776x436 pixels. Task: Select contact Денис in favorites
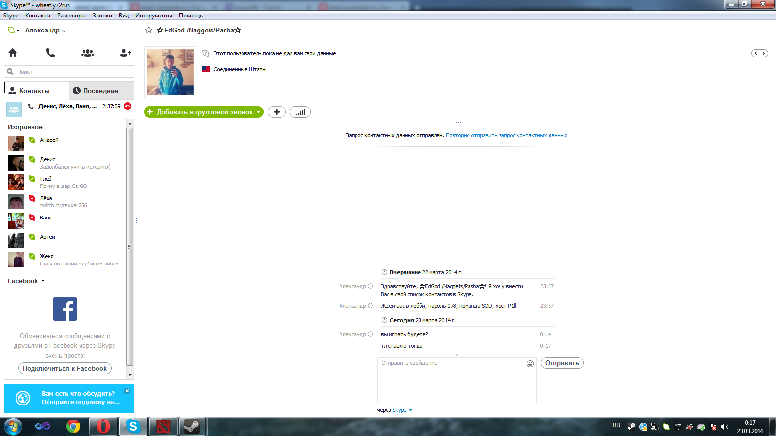pos(65,163)
